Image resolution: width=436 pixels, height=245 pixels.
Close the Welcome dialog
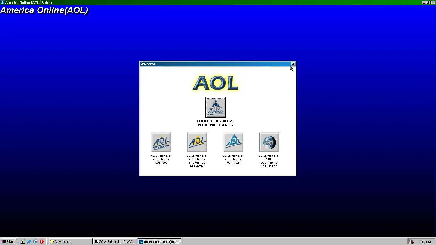click(293, 64)
